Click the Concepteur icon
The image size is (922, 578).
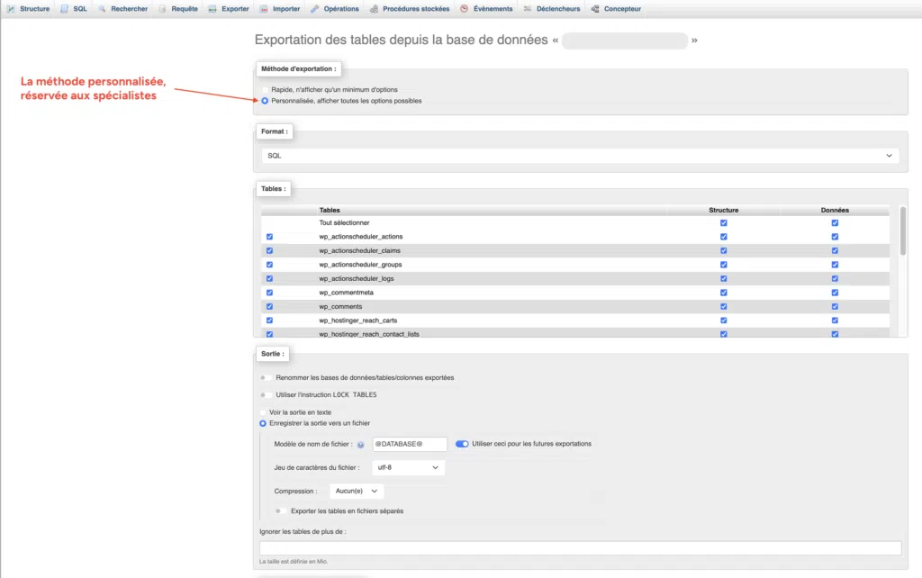pyautogui.click(x=595, y=9)
